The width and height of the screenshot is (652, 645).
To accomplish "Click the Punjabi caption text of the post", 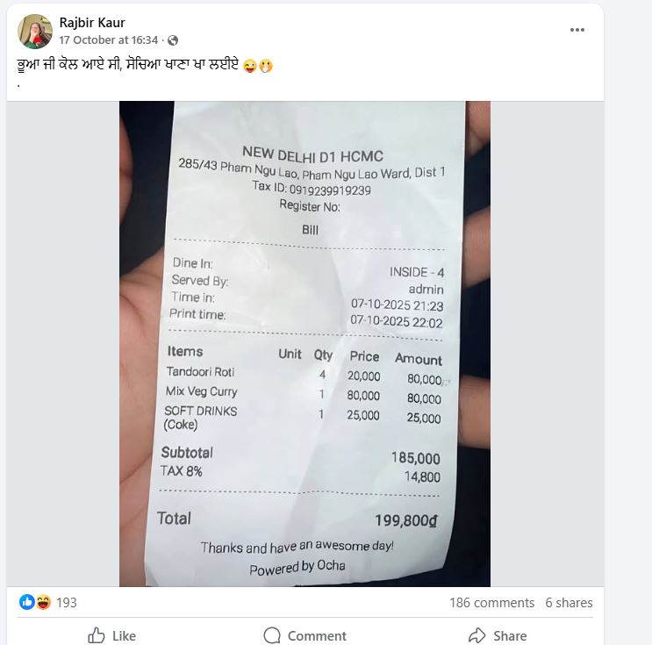I will 128,65.
